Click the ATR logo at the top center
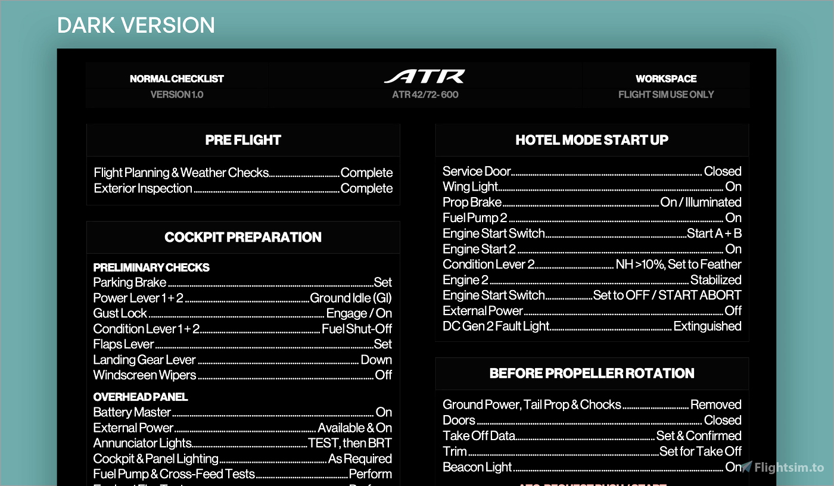The height and width of the screenshot is (486, 834). 425,76
